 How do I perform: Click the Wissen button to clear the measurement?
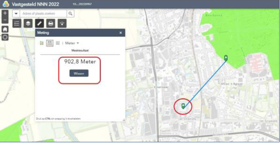click(79, 73)
